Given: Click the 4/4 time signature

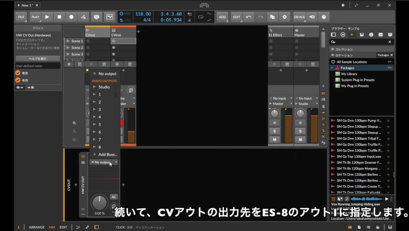Looking at the screenshot, I should [x=147, y=20].
